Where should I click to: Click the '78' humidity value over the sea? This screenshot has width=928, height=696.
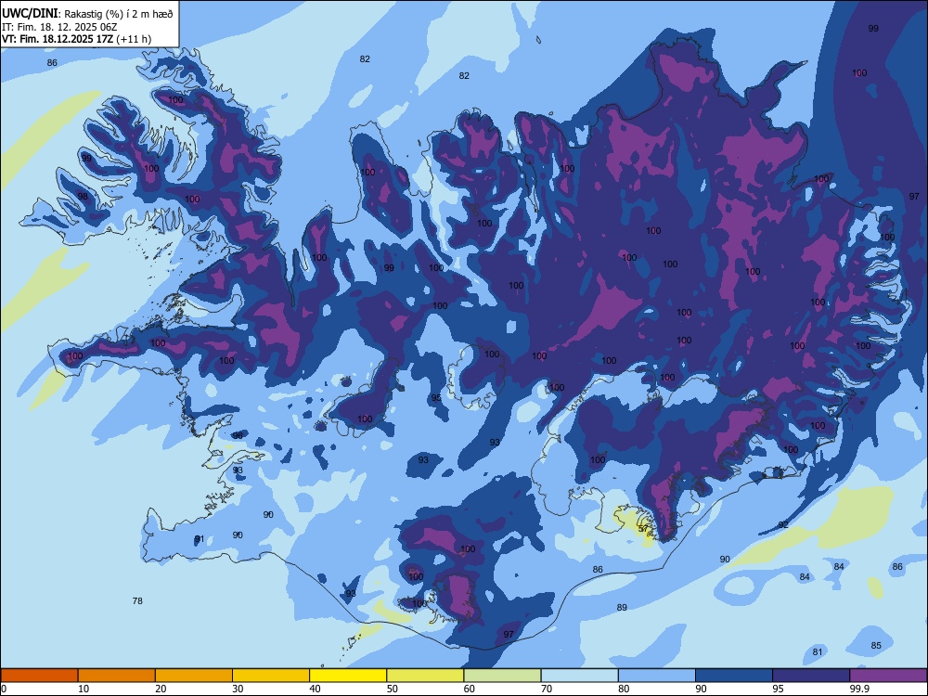137,601
